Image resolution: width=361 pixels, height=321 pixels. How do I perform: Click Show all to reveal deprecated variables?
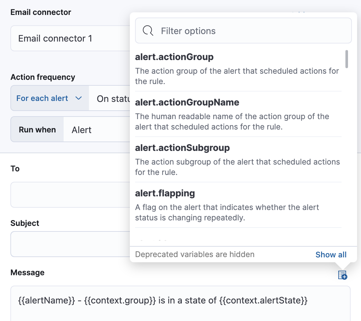(331, 255)
